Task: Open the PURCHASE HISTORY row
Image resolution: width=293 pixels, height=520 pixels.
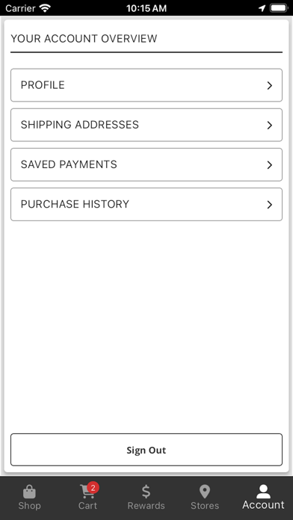Action: pyautogui.click(x=146, y=204)
